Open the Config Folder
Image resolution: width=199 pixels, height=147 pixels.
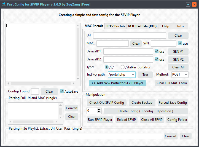177,120
